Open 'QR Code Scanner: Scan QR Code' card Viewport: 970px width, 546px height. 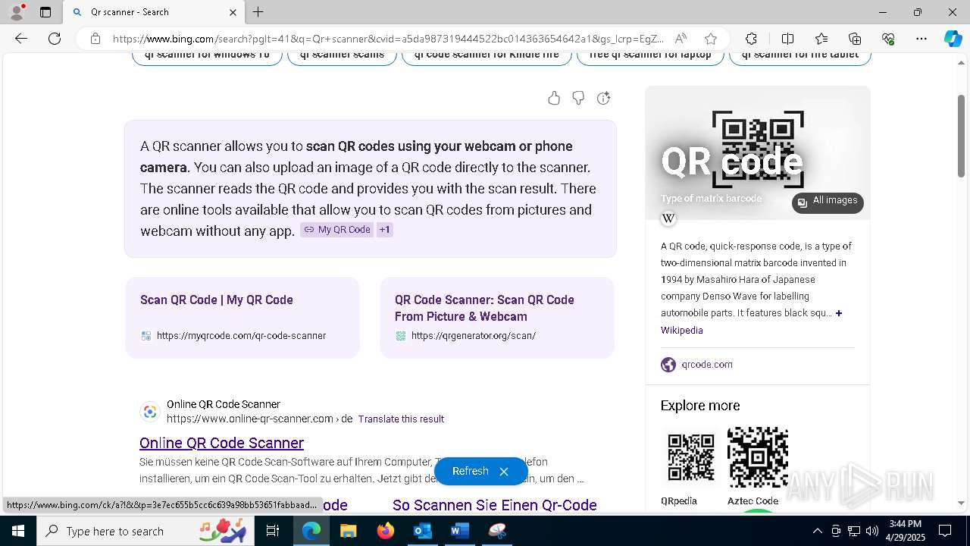click(497, 317)
